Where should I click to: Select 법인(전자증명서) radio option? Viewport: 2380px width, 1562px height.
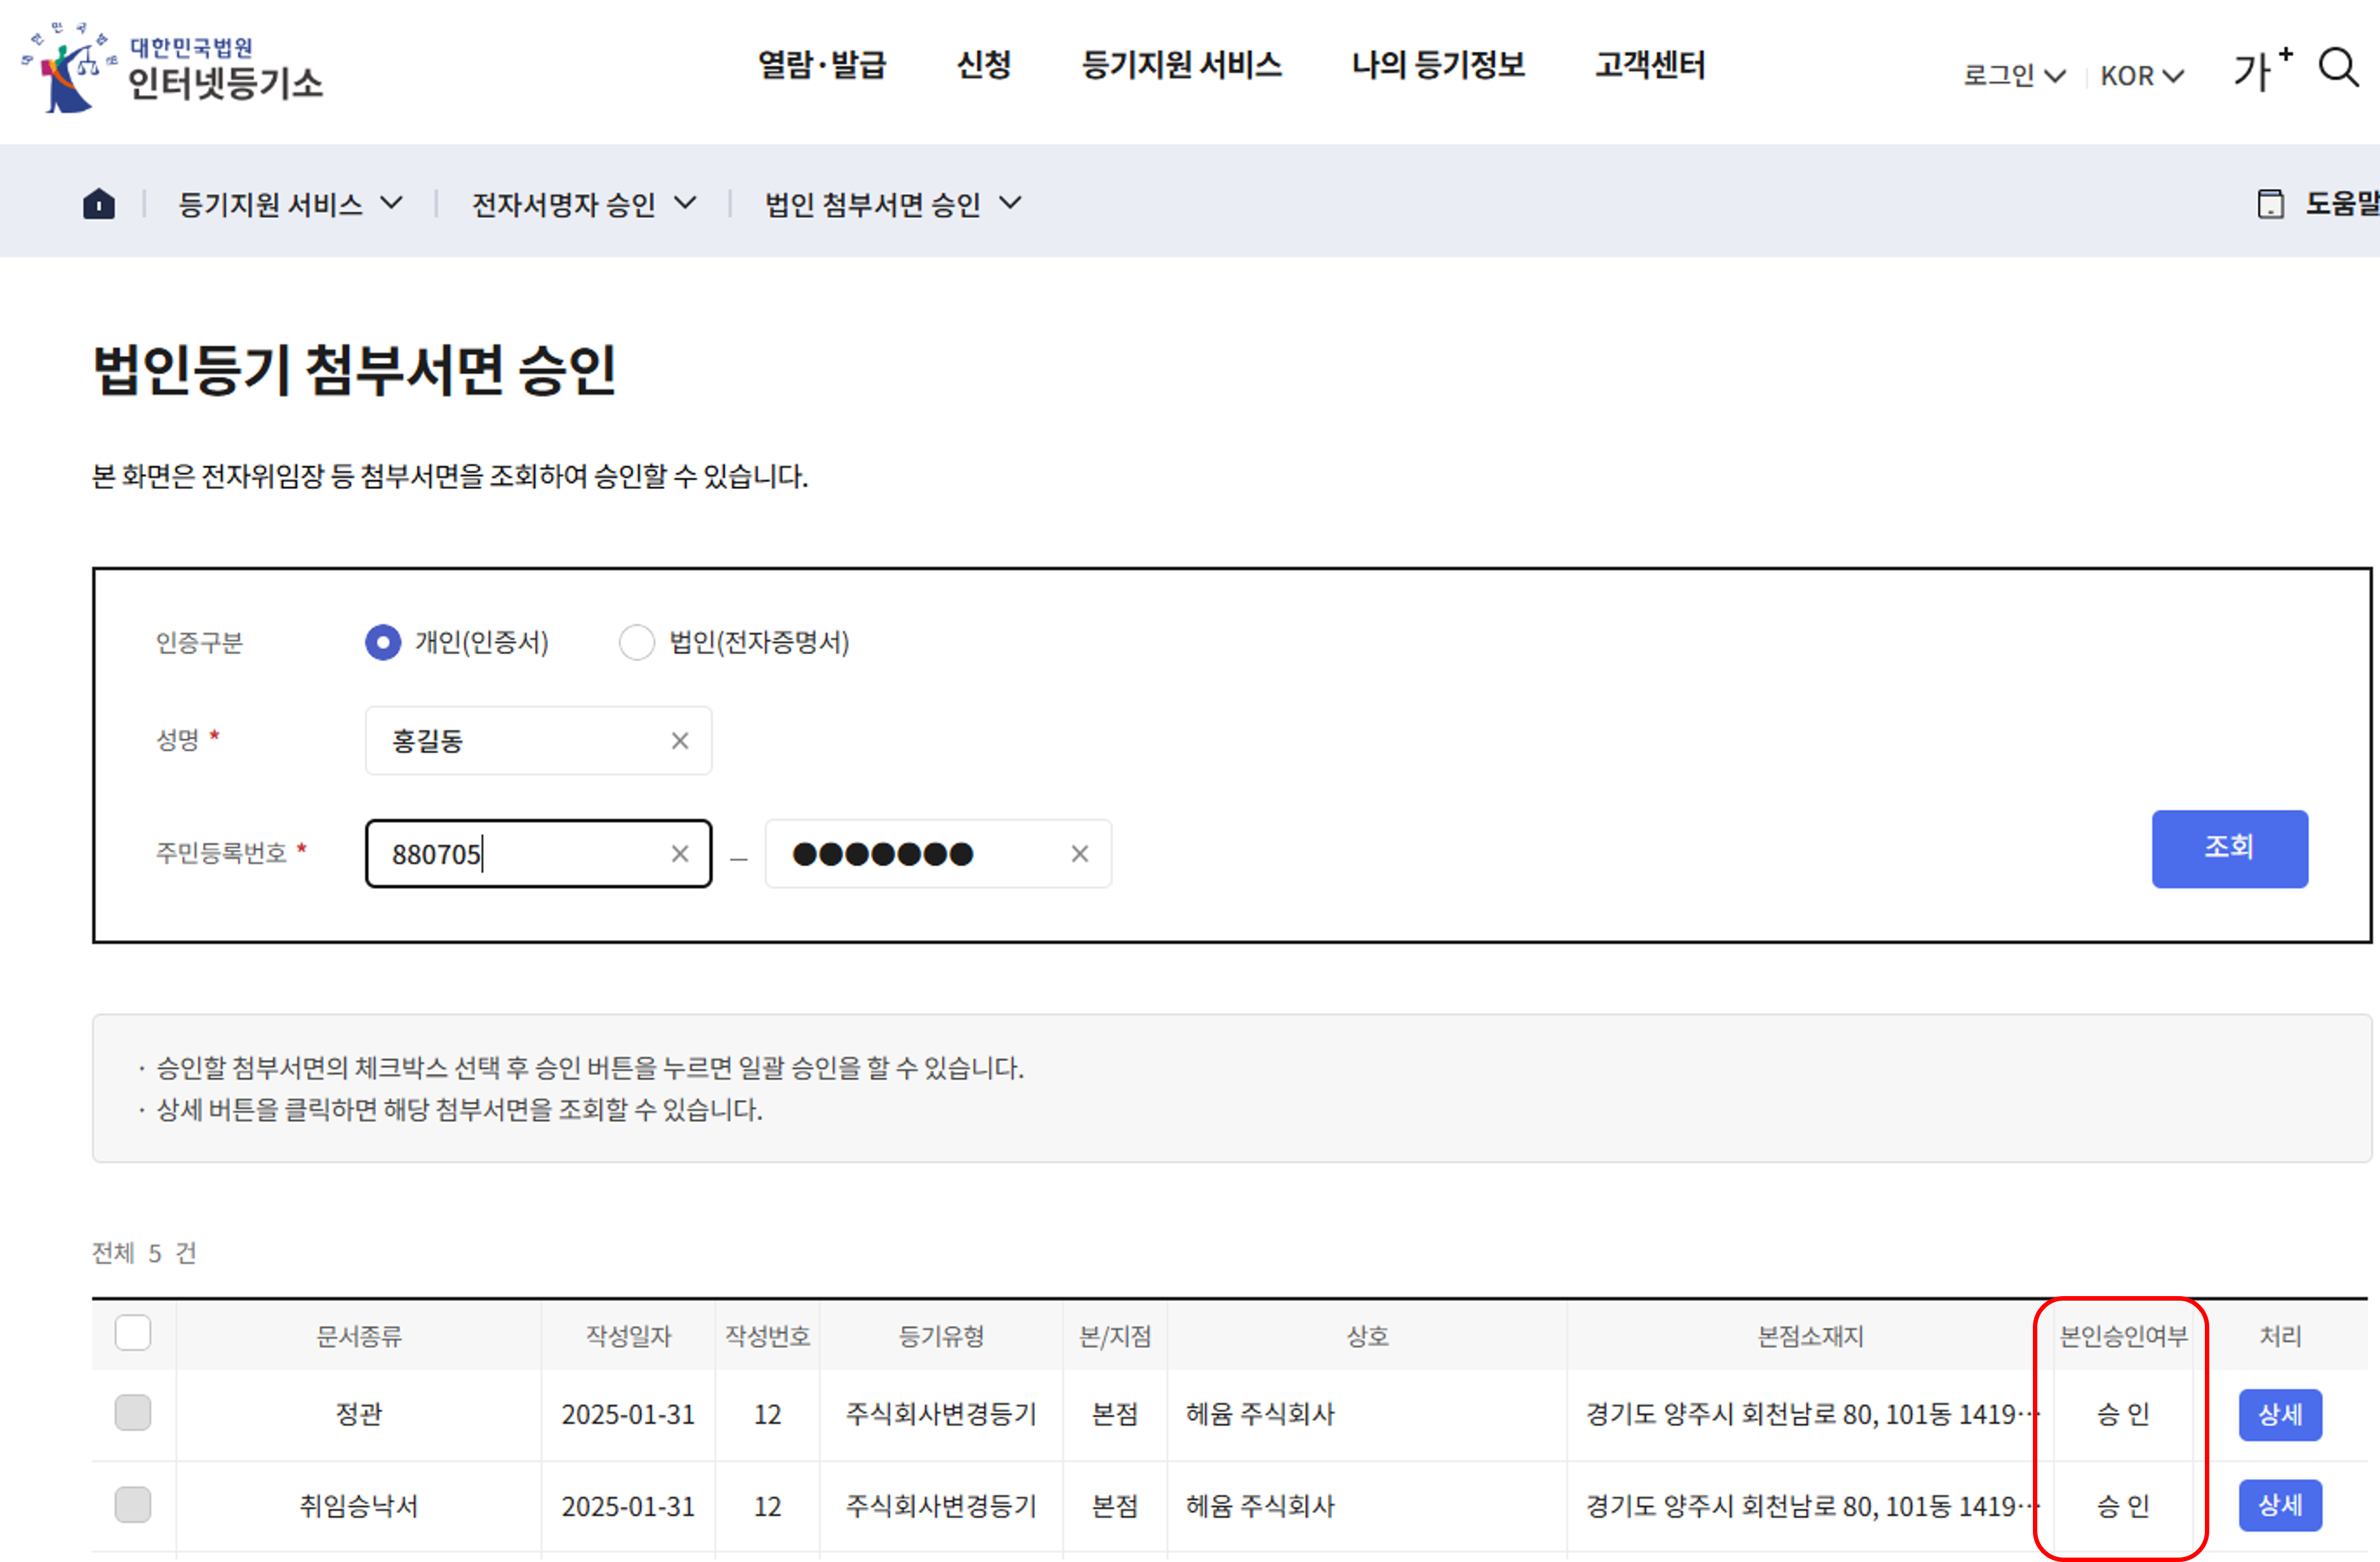[637, 642]
